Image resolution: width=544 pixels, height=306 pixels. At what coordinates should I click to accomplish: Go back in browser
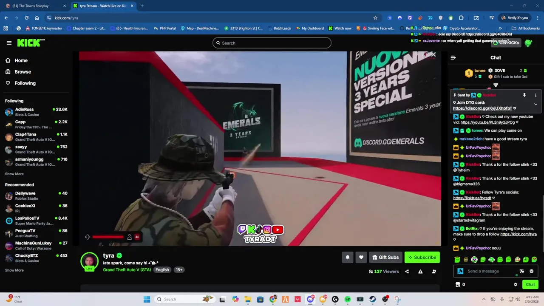(6, 18)
